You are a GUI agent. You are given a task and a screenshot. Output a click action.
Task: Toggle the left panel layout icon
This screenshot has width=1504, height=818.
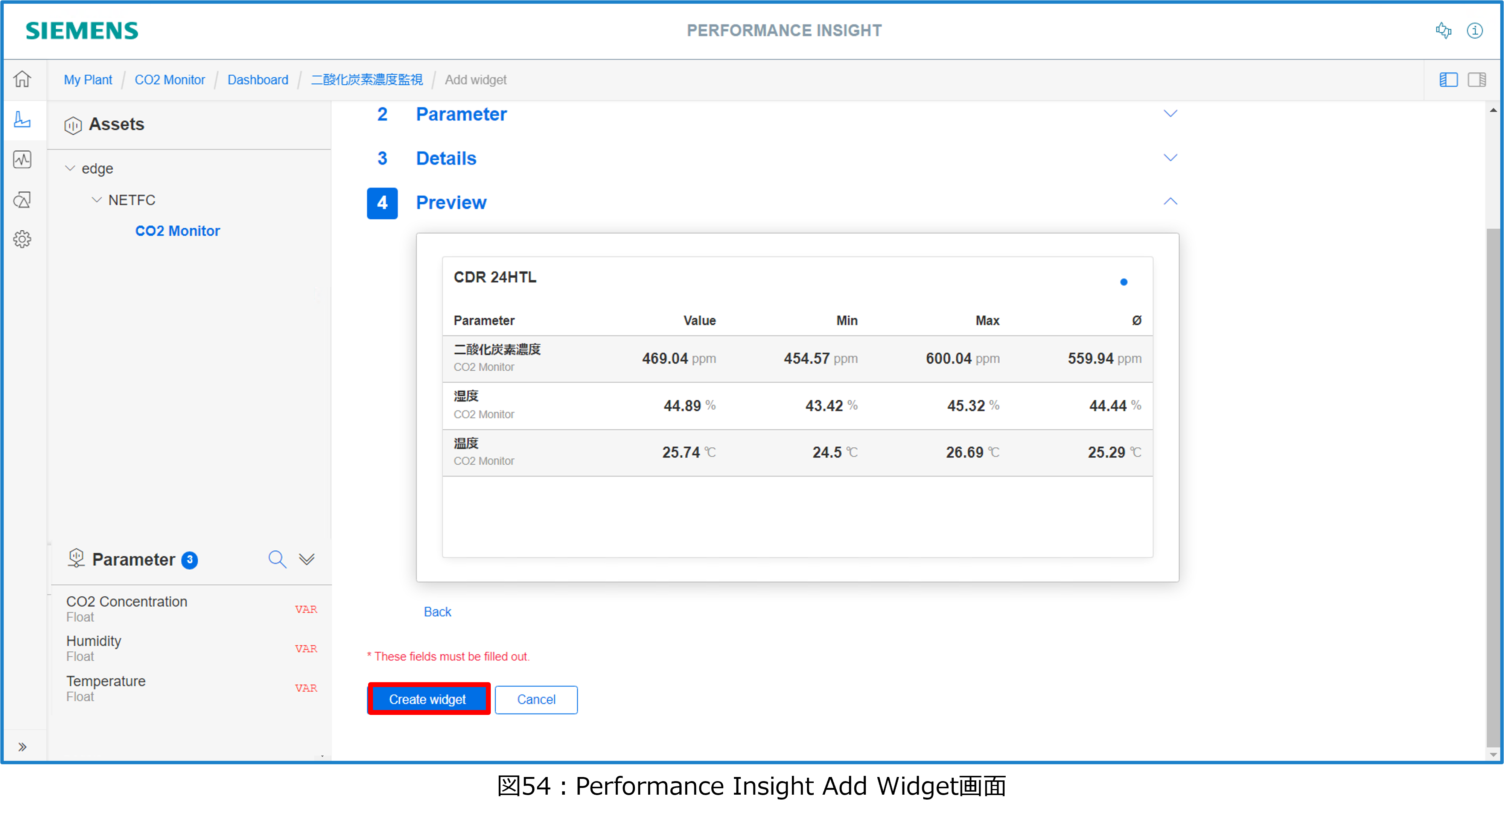[1449, 79]
